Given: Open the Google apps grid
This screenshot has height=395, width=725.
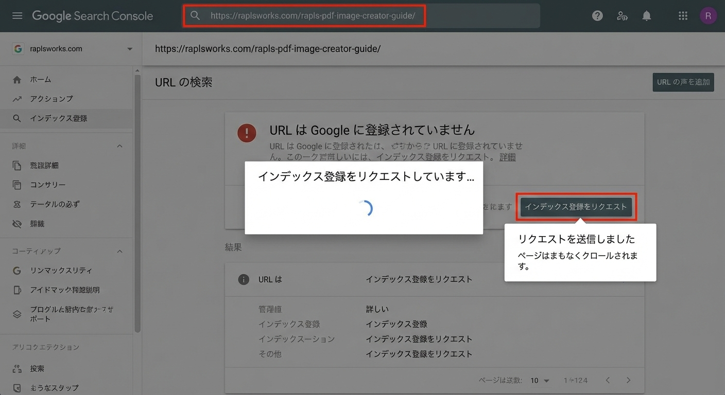Looking at the screenshot, I should pos(683,16).
